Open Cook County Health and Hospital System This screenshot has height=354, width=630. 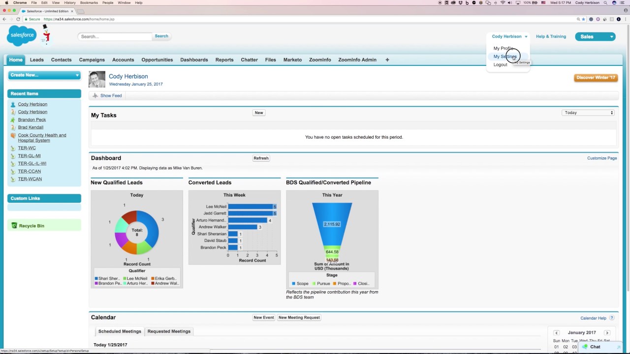(x=42, y=138)
